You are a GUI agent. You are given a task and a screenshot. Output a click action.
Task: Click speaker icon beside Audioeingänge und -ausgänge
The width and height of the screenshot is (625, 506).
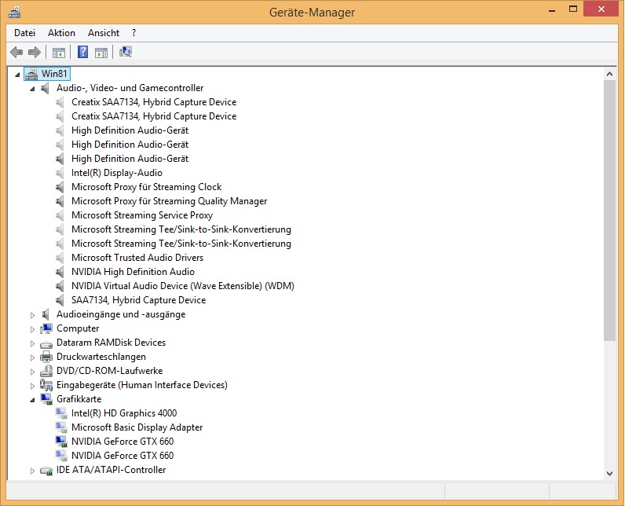[x=46, y=314]
